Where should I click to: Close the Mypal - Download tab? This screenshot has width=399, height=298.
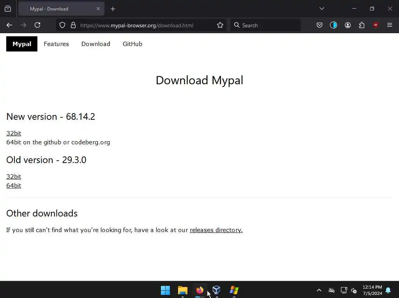click(98, 9)
